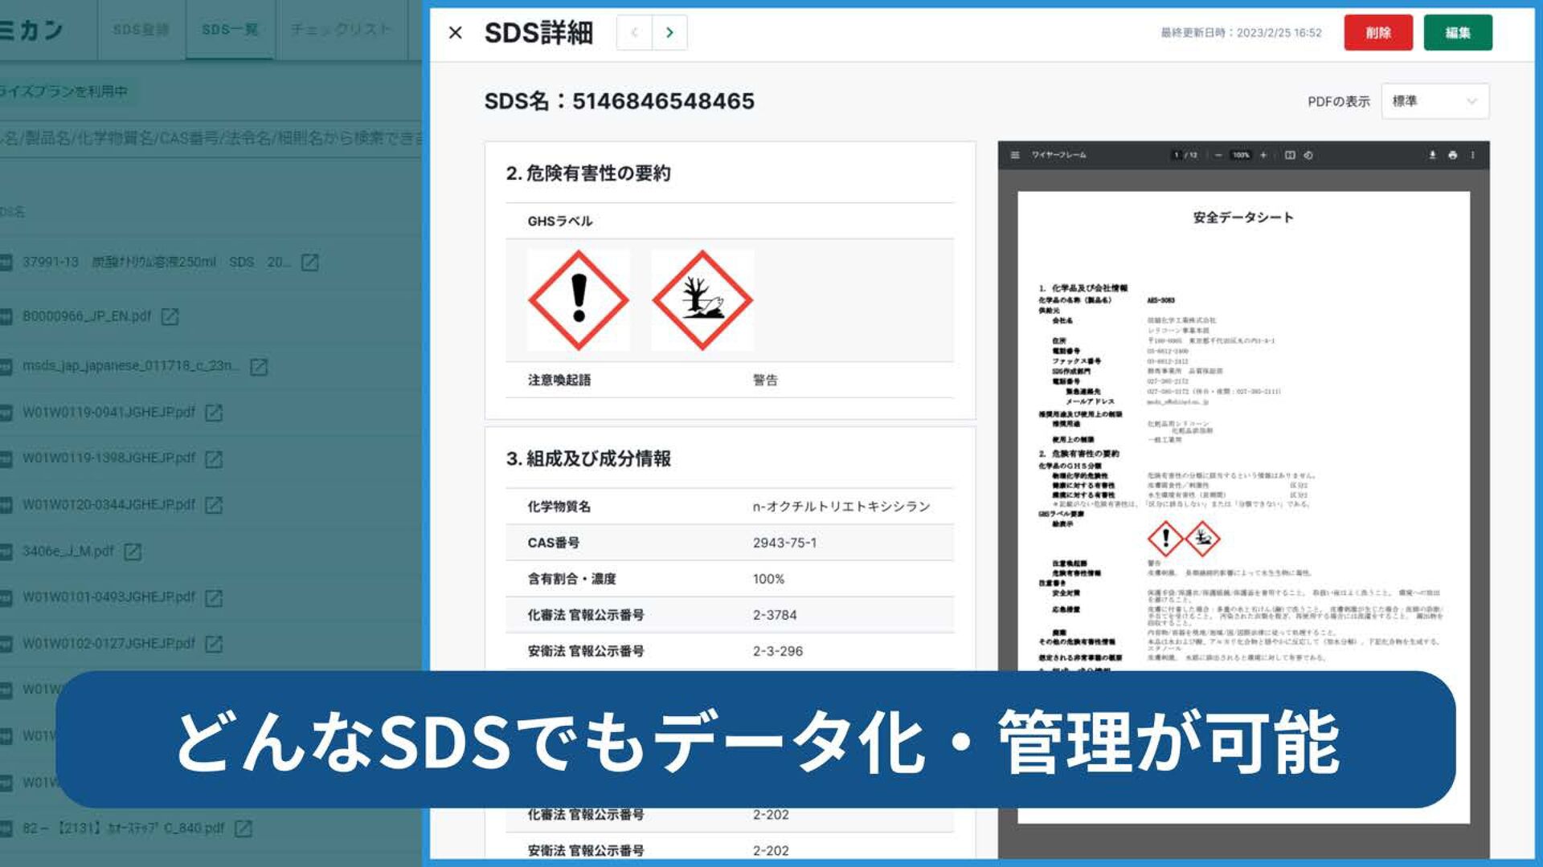Close the SDS詳細 panel
Image resolution: width=1543 pixels, height=867 pixels.
[x=455, y=33]
